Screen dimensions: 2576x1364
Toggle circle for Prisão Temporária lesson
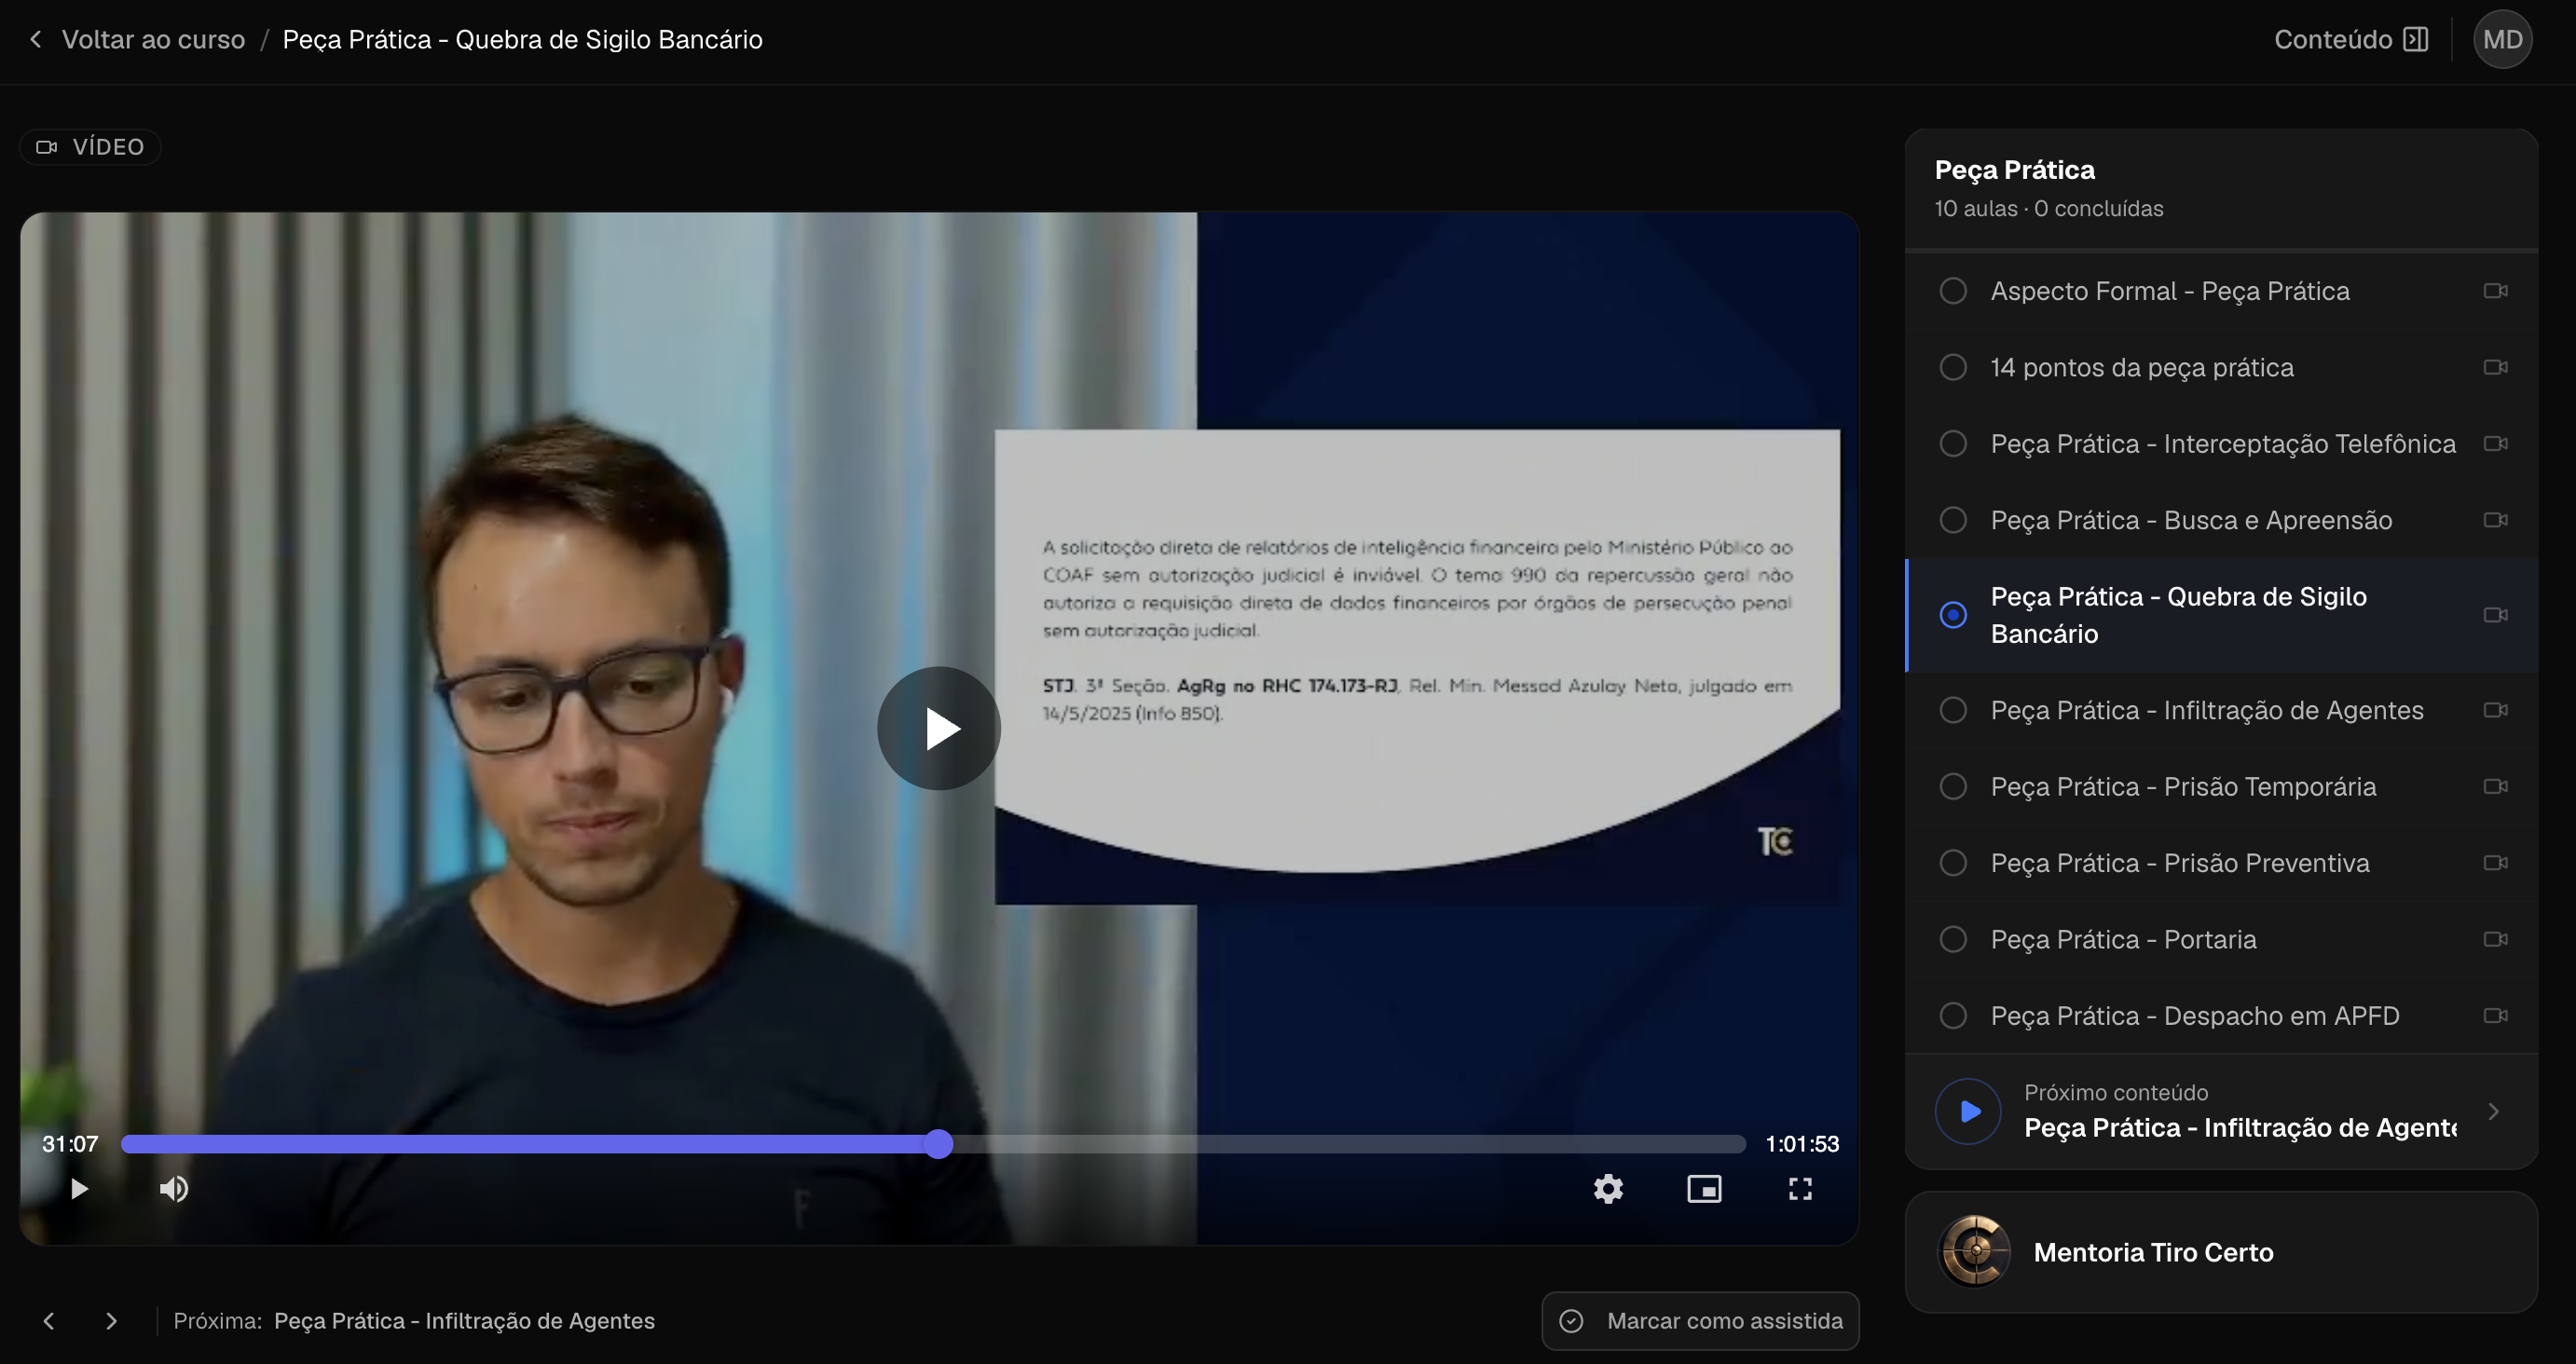click(x=1952, y=786)
